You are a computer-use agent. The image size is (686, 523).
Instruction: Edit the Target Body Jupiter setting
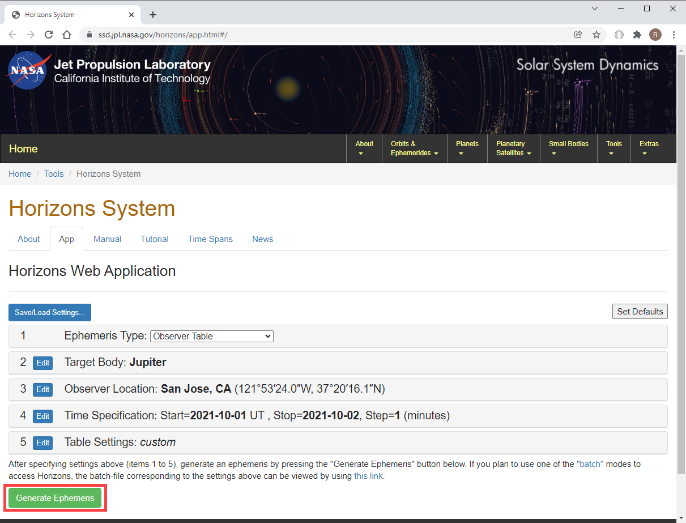(x=42, y=363)
